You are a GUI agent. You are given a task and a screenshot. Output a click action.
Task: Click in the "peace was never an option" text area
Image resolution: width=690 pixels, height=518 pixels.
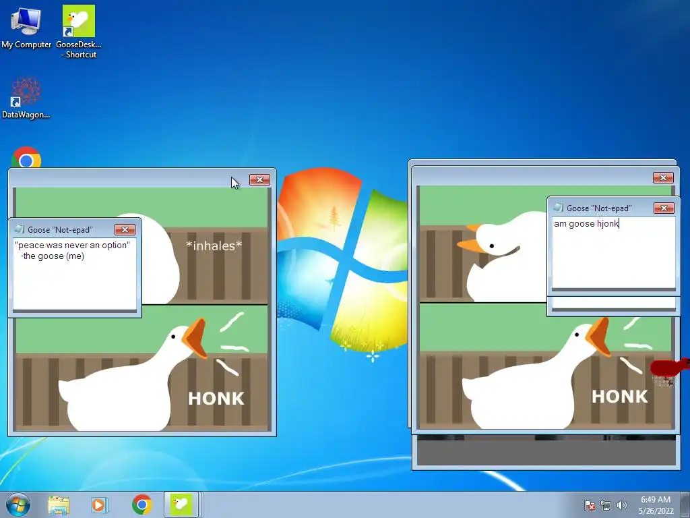75,274
